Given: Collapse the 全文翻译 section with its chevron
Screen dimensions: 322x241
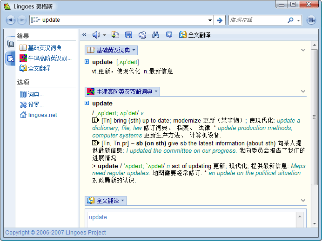Looking at the screenshot, I should (x=303, y=200).
